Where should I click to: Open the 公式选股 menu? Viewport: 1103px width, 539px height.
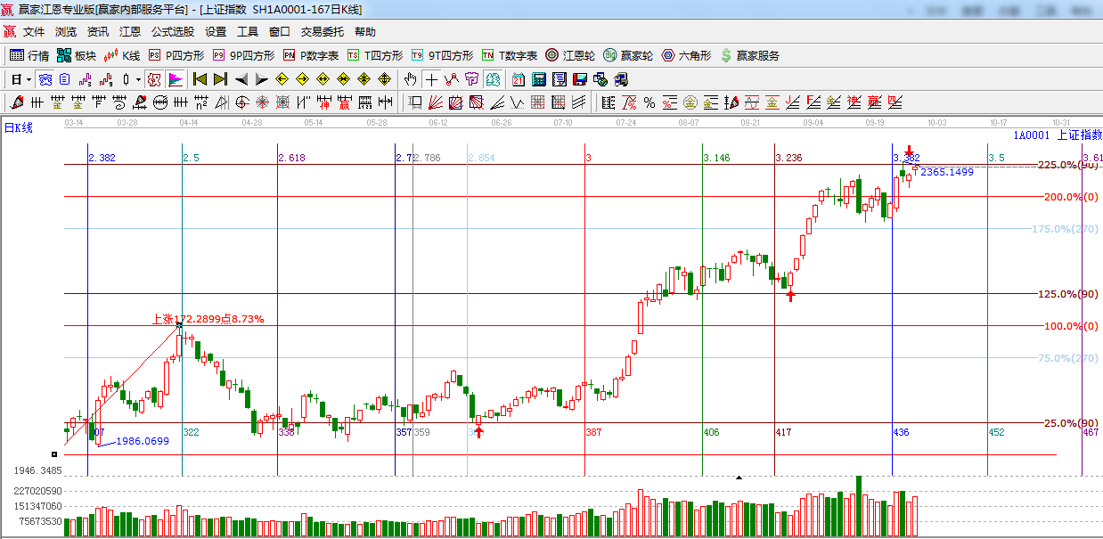(172, 31)
